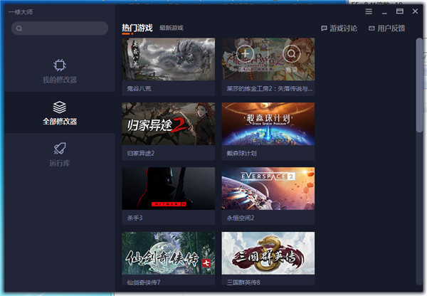This screenshot has height=296, width=427.
Task: Click the 游戏讨论 chat icon
Action: click(x=324, y=28)
